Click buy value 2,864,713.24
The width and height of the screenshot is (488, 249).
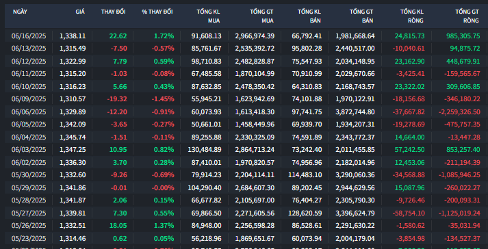point(255,149)
